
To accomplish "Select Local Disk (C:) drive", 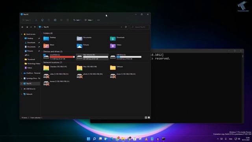I will click(59, 57).
